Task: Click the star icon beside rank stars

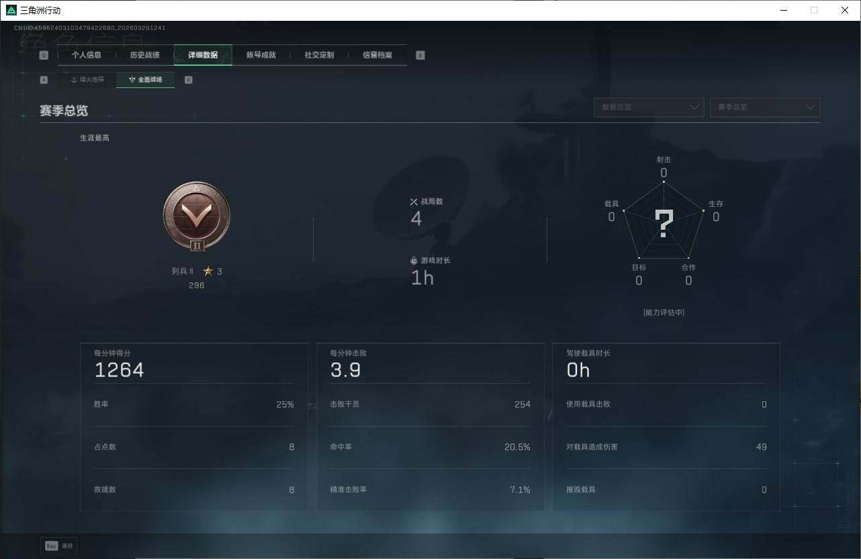Action: (x=208, y=271)
